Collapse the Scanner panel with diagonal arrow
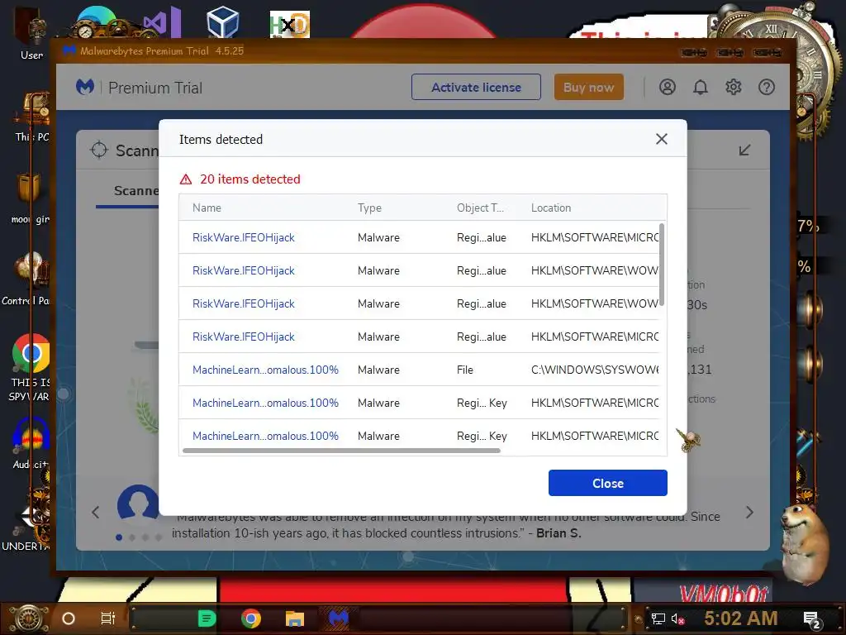 click(744, 150)
